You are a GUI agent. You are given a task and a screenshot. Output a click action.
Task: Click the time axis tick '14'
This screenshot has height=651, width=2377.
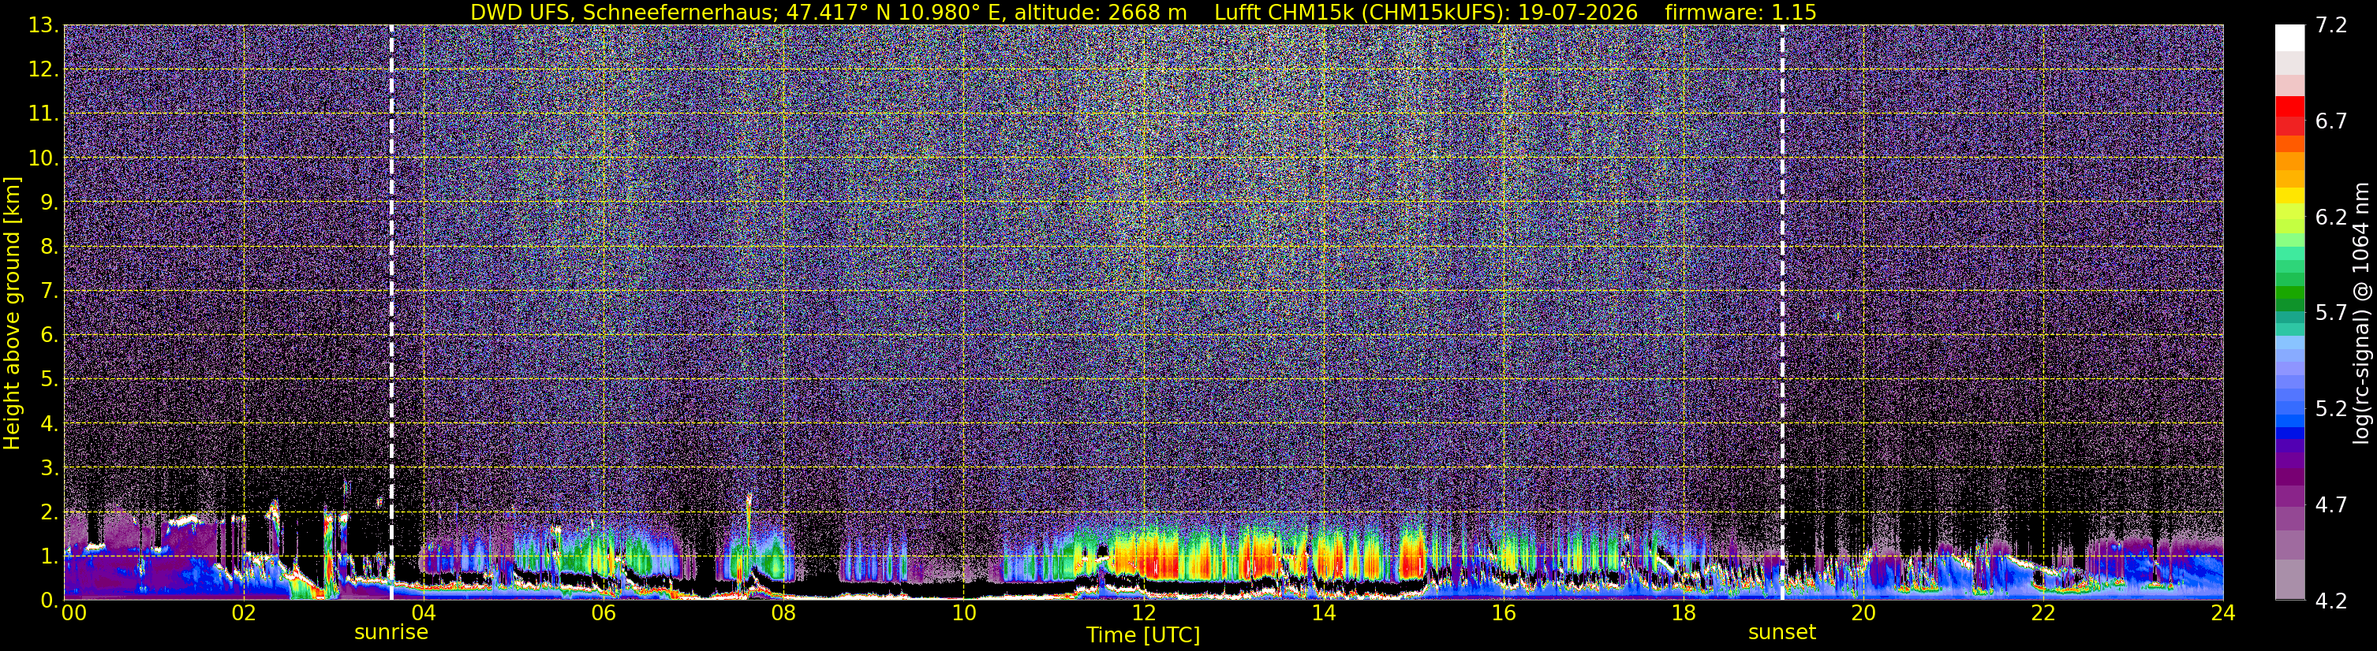1323,614
